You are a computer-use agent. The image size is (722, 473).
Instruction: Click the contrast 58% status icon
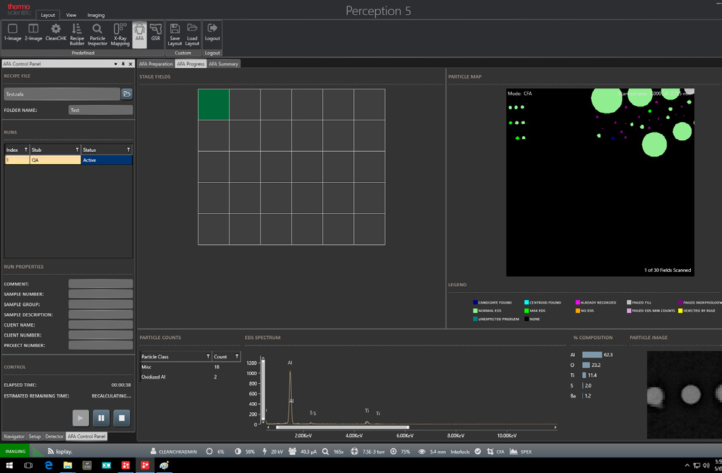click(x=238, y=452)
